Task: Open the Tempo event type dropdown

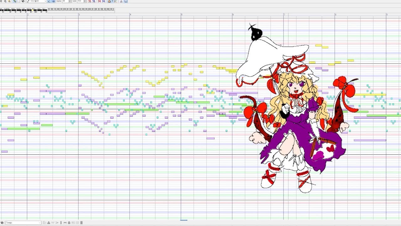Action: click(23, 223)
